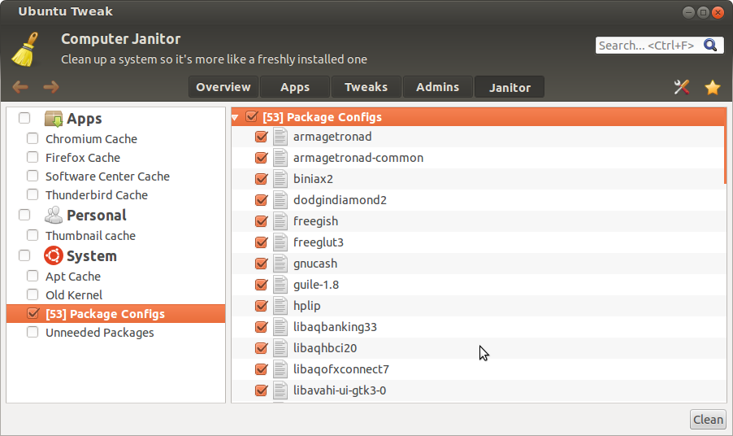This screenshot has height=436, width=733.
Task: Click the gnucash document file icon
Action: 281,264
